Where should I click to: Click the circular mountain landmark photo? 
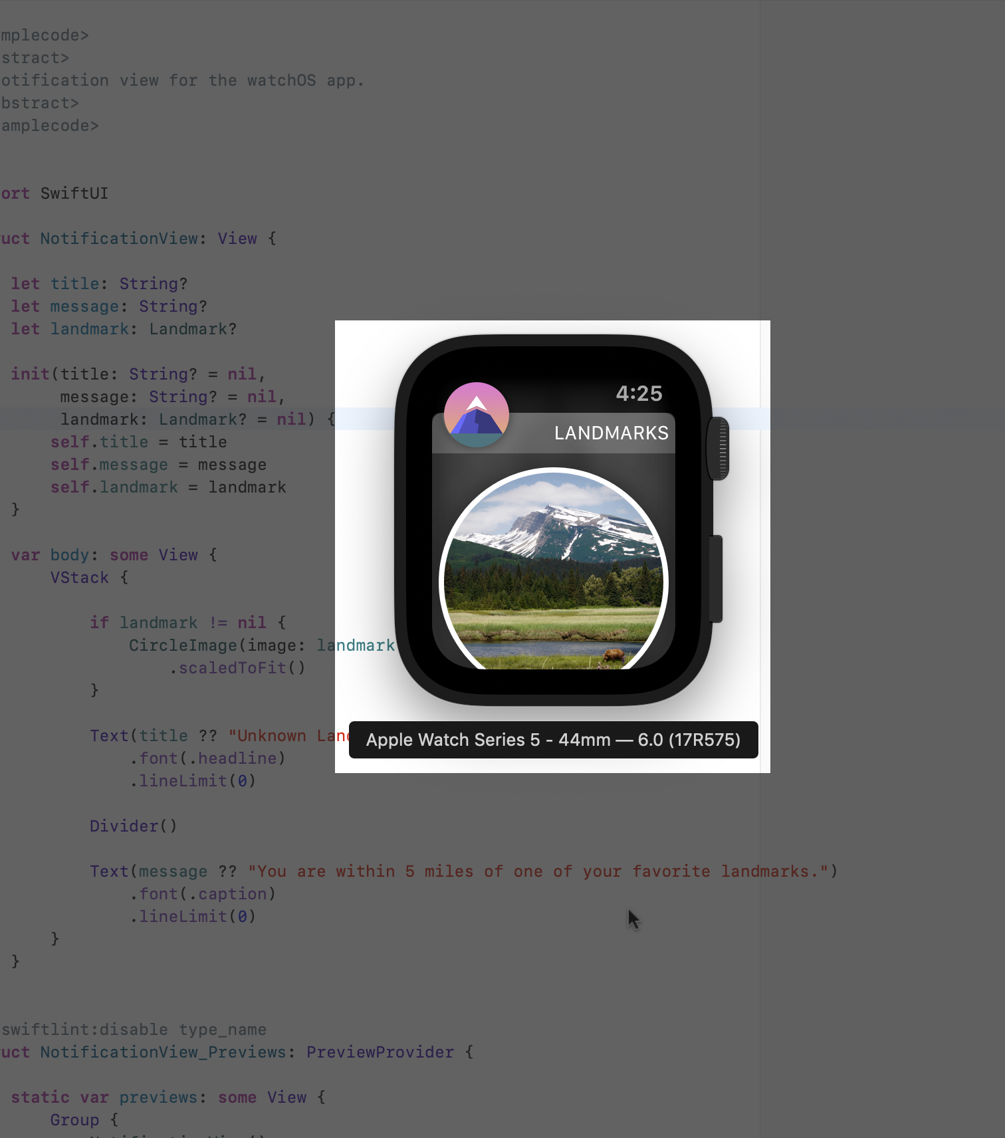point(553,569)
